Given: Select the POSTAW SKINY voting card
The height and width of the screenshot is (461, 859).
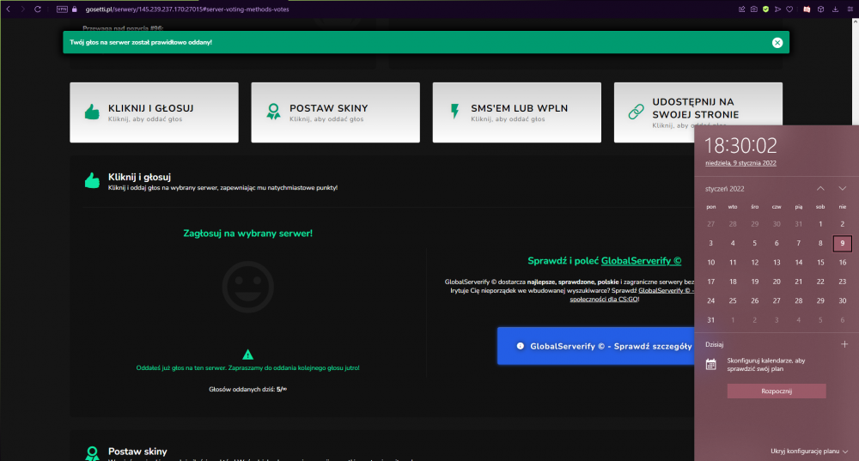Looking at the screenshot, I should click(x=335, y=112).
